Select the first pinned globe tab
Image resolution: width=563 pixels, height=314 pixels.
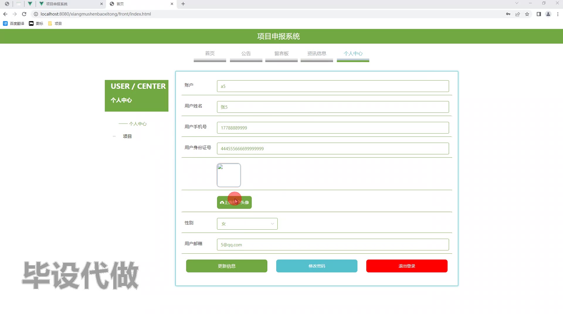(x=7, y=4)
